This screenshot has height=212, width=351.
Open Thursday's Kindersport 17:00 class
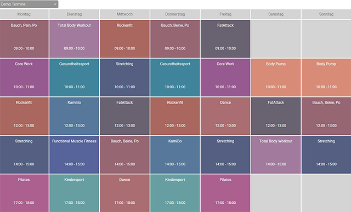tap(175, 193)
